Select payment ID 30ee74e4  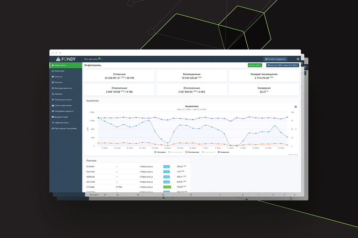pyautogui.click(x=90, y=172)
